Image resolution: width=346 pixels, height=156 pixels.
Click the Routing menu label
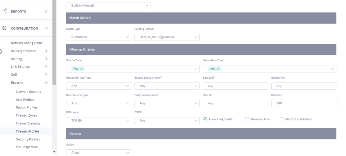point(16,59)
